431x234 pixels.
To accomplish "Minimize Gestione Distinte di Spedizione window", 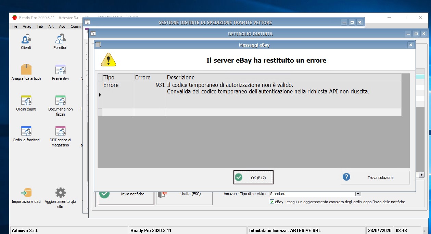I will 344,23.
